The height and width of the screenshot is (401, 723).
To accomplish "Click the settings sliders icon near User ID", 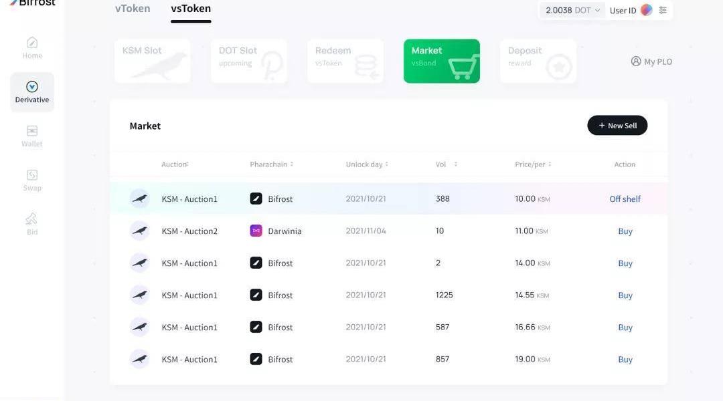I will point(663,10).
